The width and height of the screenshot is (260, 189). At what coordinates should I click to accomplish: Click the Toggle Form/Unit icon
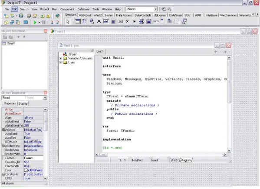[18, 22]
